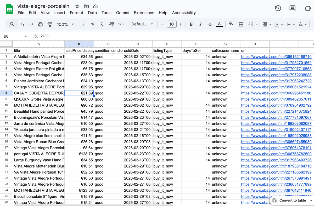
Task: Decrease font size with minus button
Action: pos(162,24)
